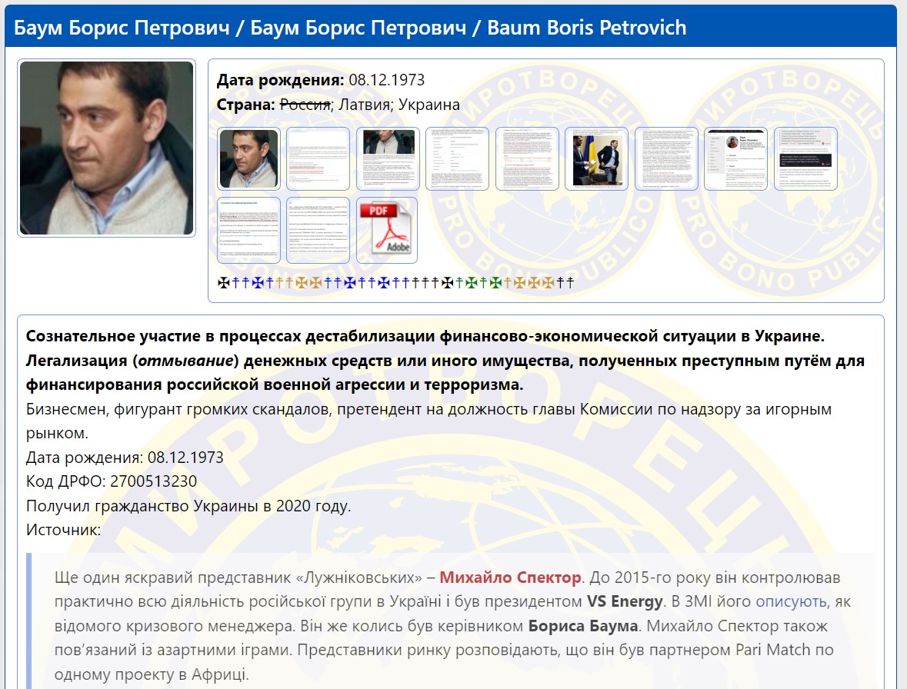Open the Adobe PDF file icon

[x=387, y=230]
